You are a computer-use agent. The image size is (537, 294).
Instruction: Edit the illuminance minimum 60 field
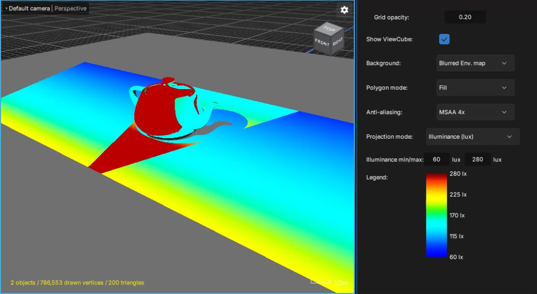pyautogui.click(x=436, y=159)
